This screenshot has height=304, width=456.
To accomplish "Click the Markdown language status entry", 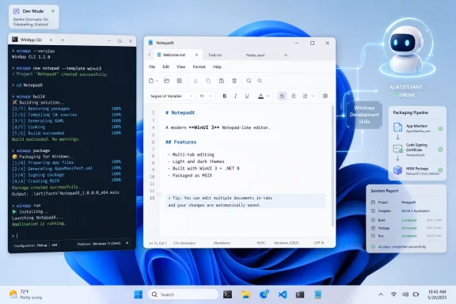I will click(222, 243).
